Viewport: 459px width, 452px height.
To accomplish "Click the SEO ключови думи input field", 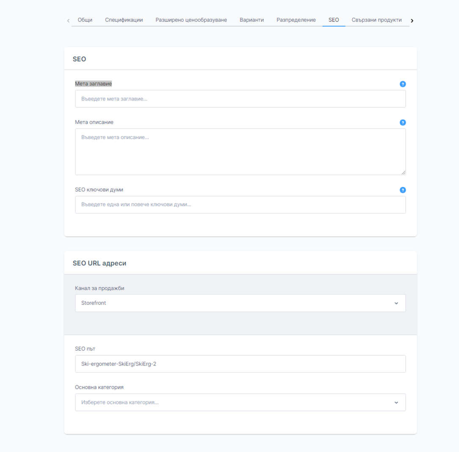I will point(240,204).
